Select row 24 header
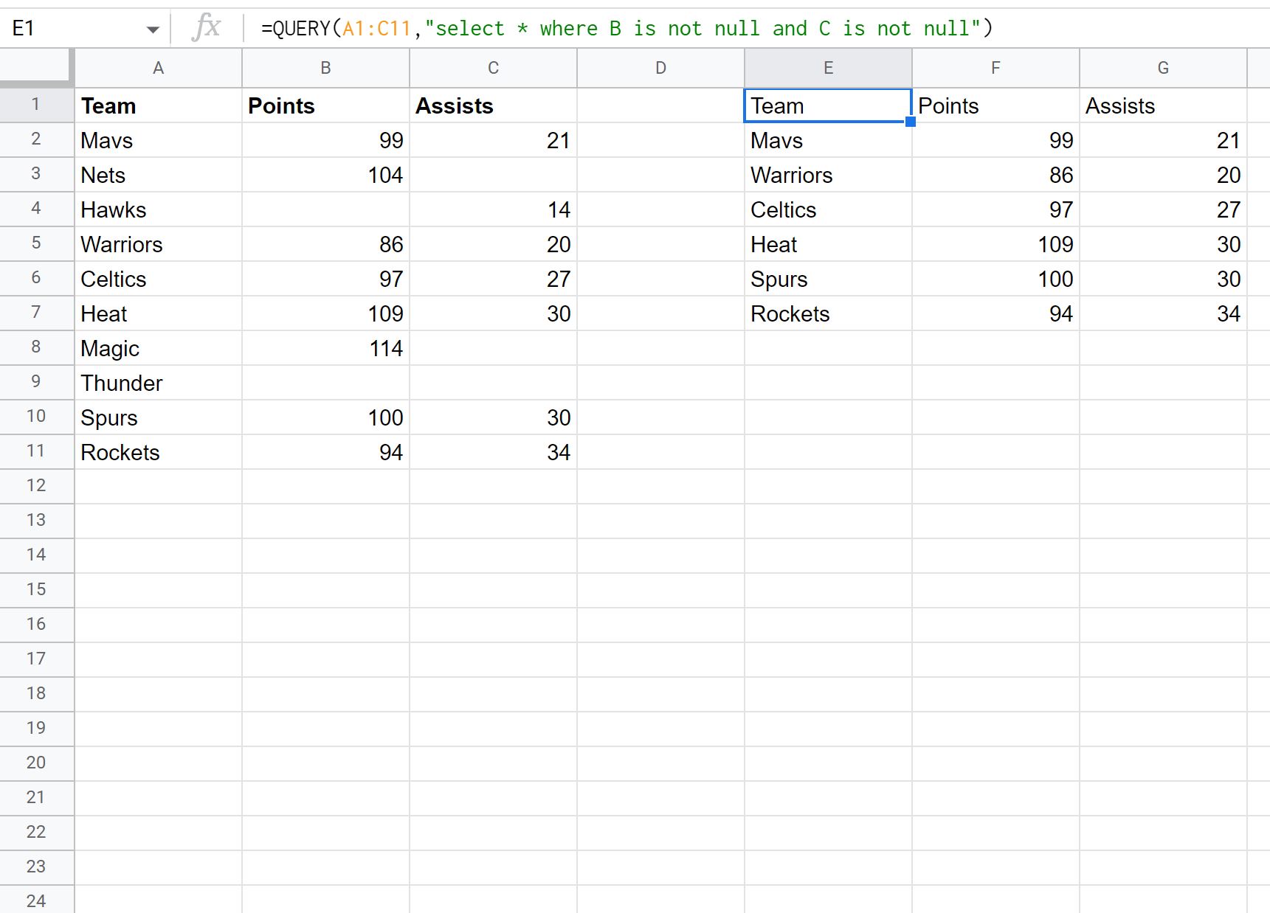Screen dimensions: 1270x913 point(36,900)
